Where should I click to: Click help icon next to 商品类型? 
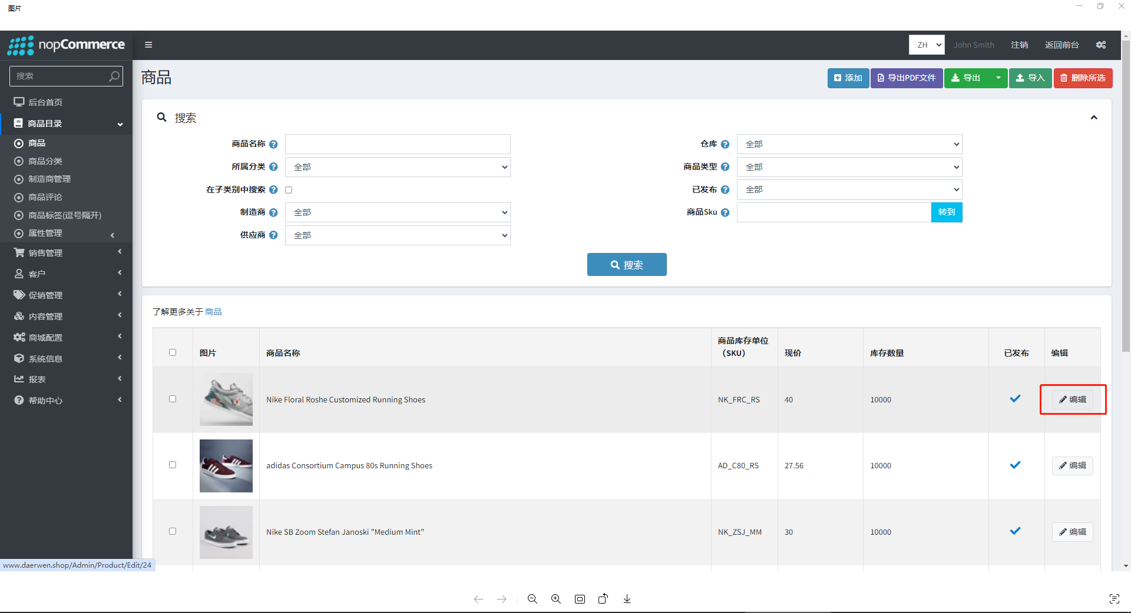[x=725, y=167]
